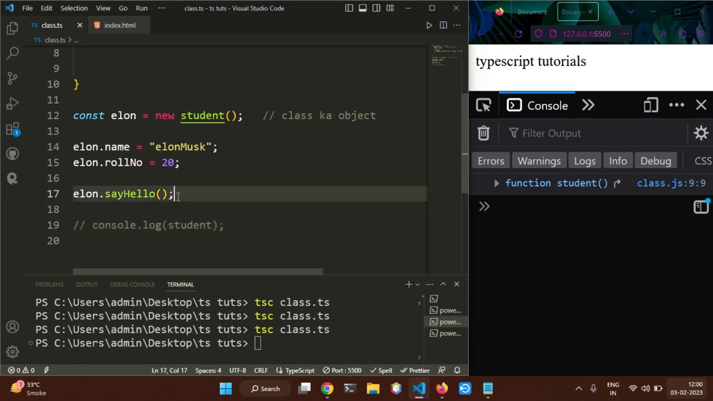The image size is (713, 401).
Task: Activate the element picker in DevTools
Action: click(484, 105)
